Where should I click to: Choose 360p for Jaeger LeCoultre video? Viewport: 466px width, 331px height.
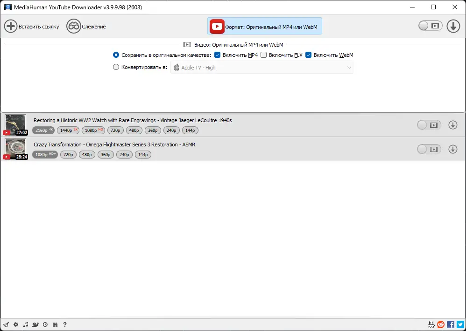(x=153, y=130)
